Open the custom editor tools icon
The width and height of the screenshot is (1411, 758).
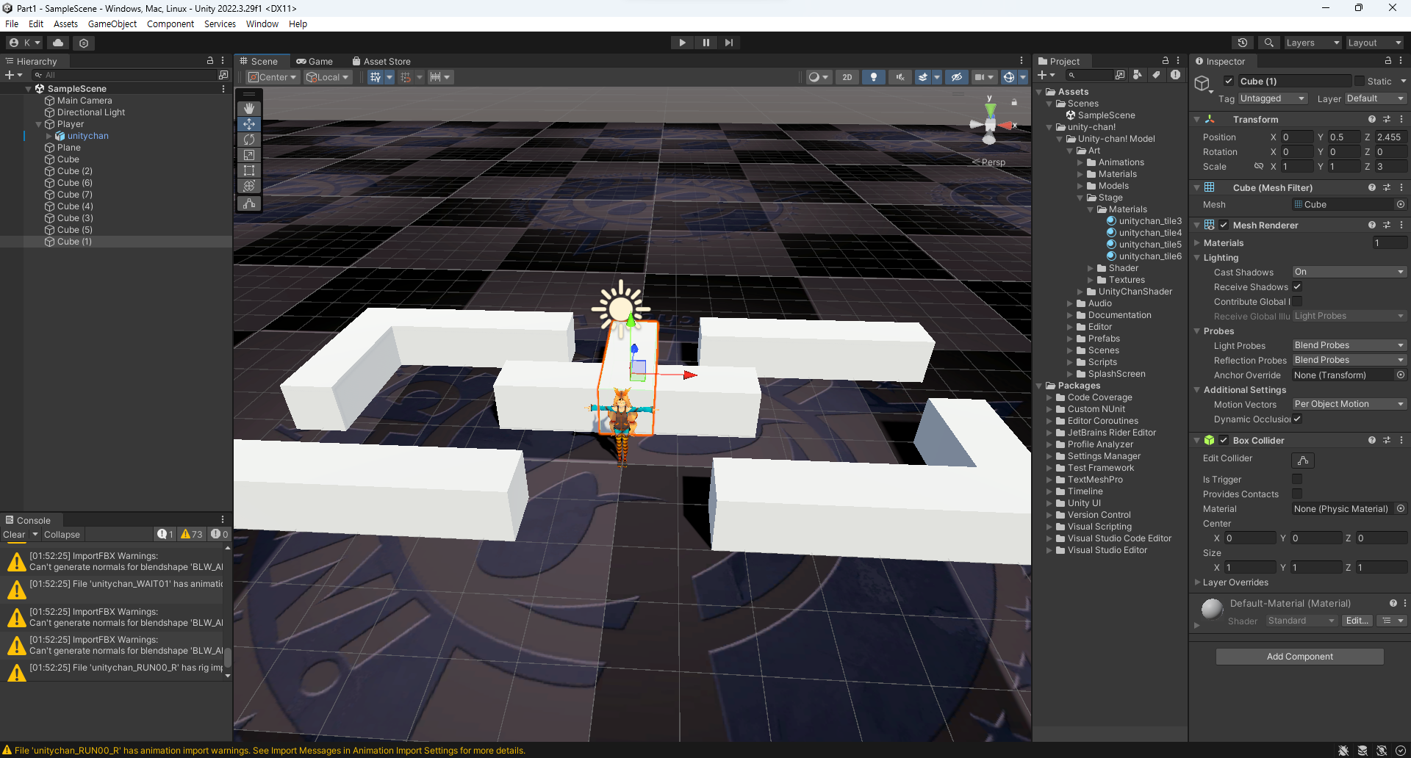(249, 203)
